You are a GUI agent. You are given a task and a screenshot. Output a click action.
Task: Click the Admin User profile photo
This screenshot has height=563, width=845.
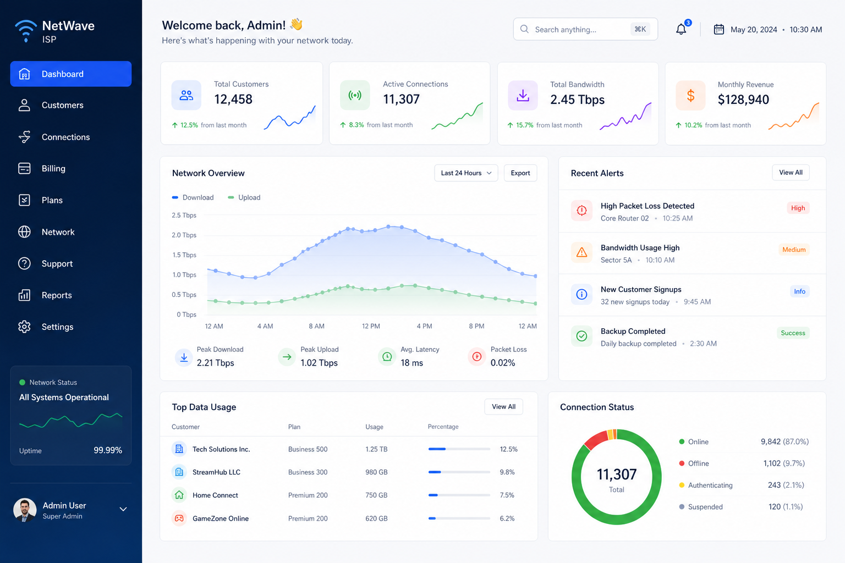25,510
